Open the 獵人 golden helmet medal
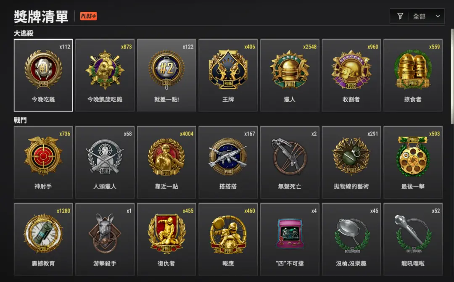The height and width of the screenshot is (282, 454). 290,75
